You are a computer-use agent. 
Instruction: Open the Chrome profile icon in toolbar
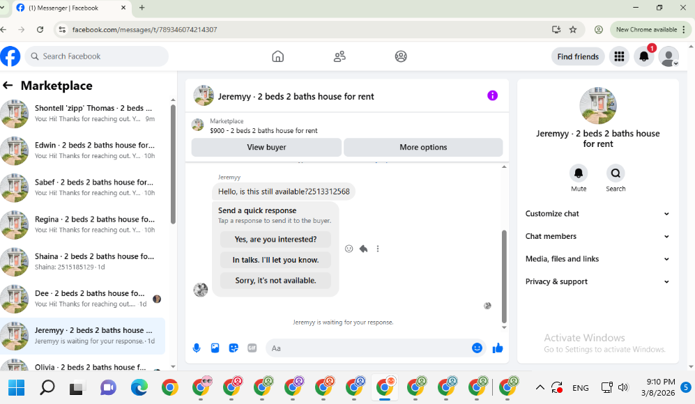coord(598,30)
